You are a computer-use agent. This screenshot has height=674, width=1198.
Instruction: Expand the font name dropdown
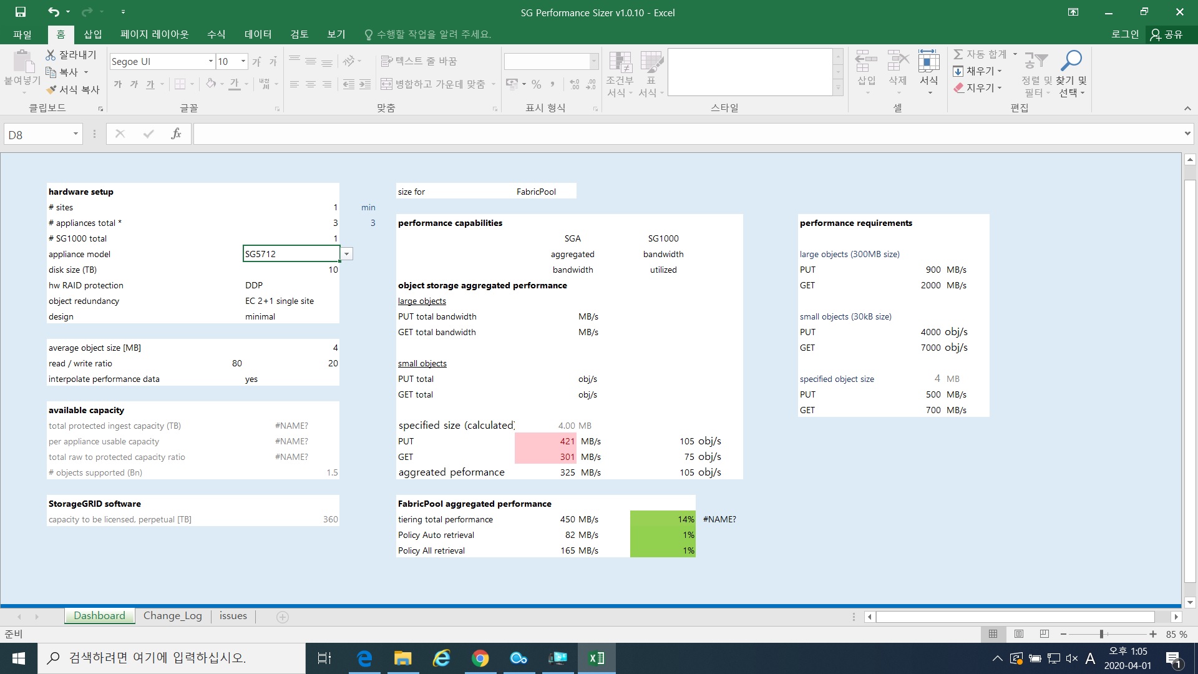(x=211, y=61)
